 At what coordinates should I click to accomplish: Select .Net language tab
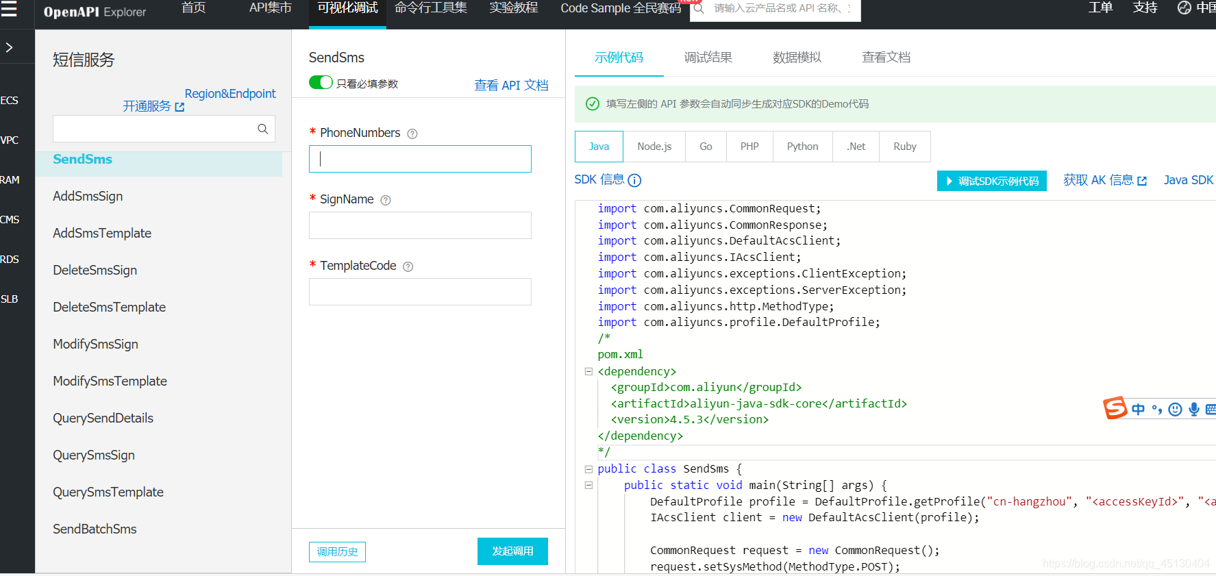click(856, 147)
